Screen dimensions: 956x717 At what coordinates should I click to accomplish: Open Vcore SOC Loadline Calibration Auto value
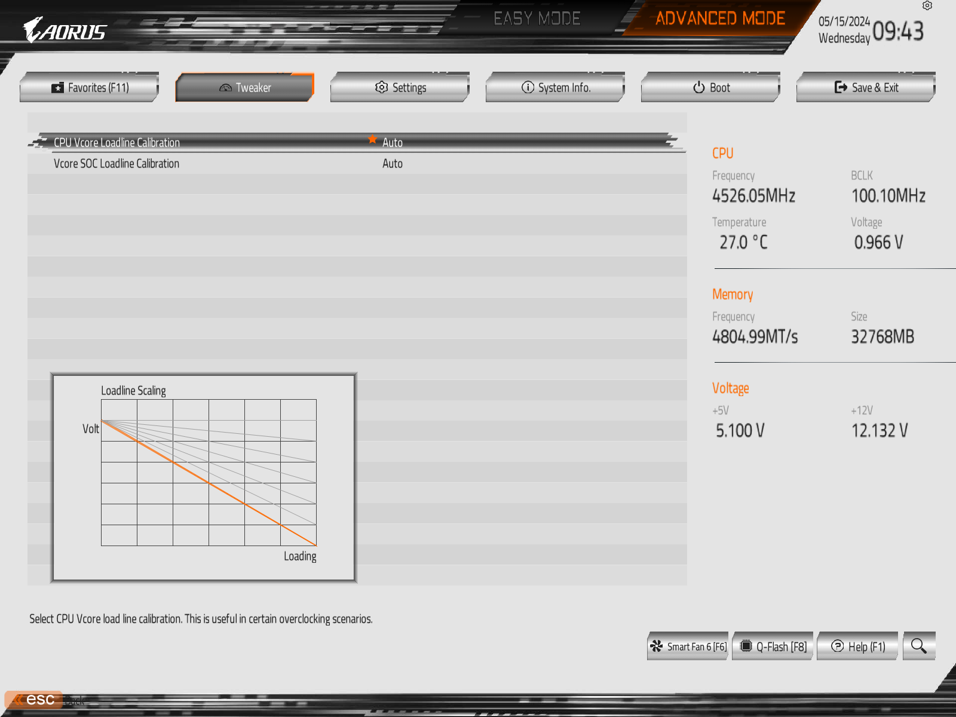pos(393,164)
